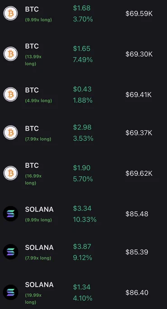This screenshot has height=309, width=167.
Task: Click the (19.99x long) leverage label
Action: point(33,299)
